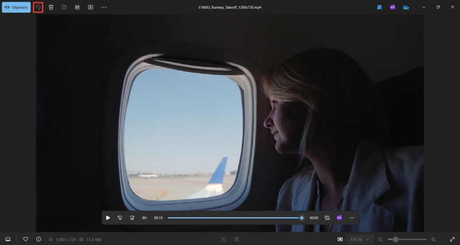Image resolution: width=460 pixels, height=245 pixels.
Task: Delete the video using the trash icon
Action: point(51,7)
